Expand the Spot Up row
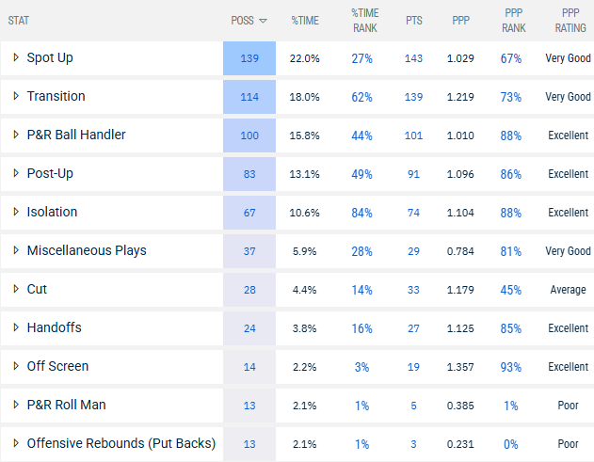 click(16, 58)
